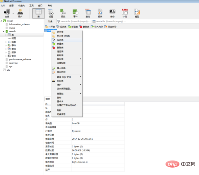Image resolution: width=199 pixels, height=175 pixels.
Task: Click the 备份 node in the newdb tree
Action: 12,56
